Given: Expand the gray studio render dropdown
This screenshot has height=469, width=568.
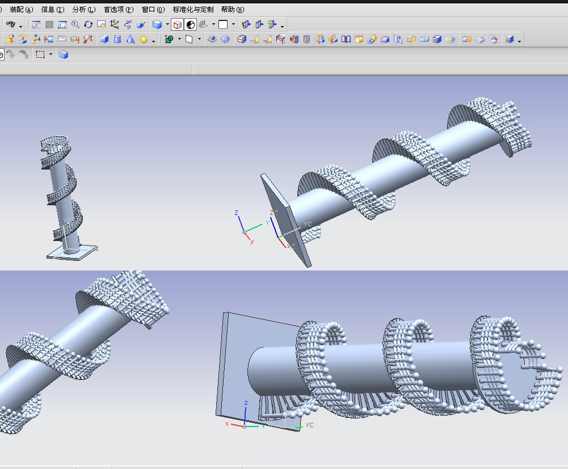Looking at the screenshot, I should [213, 24].
